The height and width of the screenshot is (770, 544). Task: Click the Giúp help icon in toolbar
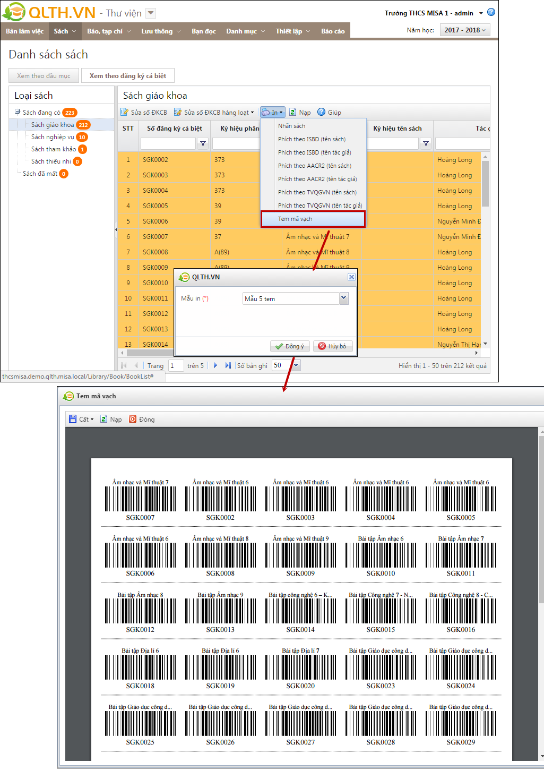[x=321, y=112]
